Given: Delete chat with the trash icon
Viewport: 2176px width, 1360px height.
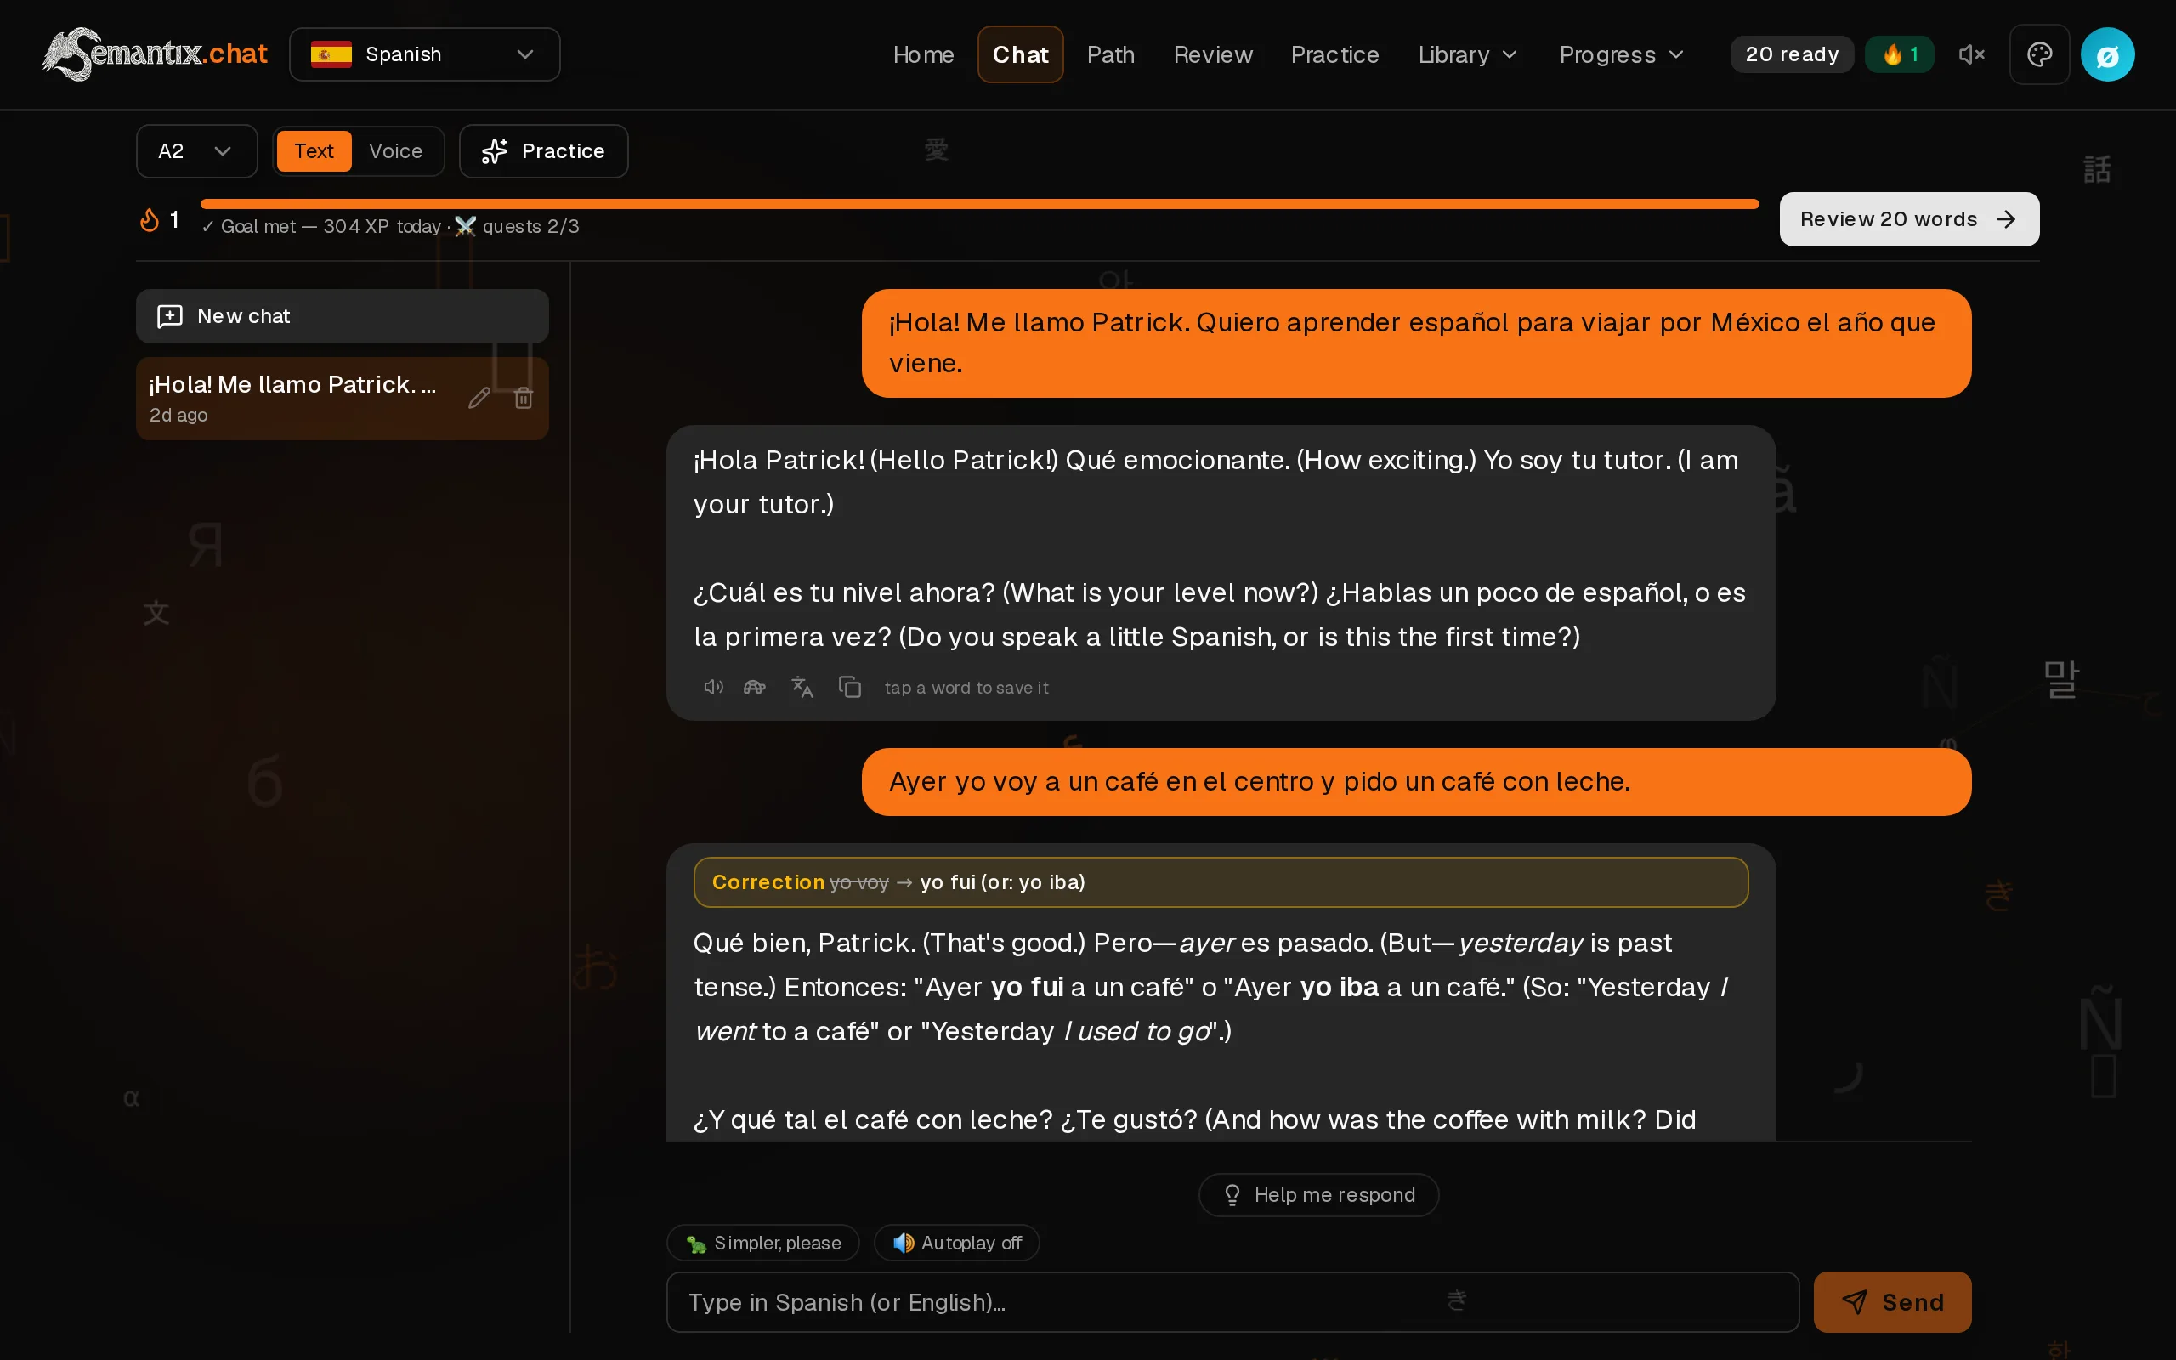Looking at the screenshot, I should tap(524, 398).
